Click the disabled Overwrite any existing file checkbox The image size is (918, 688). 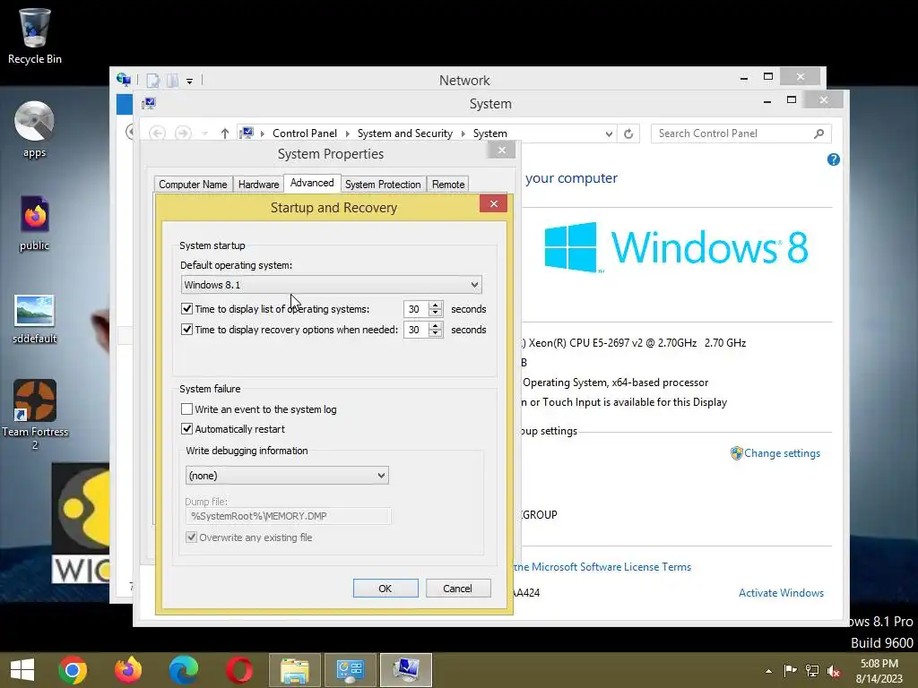(191, 537)
